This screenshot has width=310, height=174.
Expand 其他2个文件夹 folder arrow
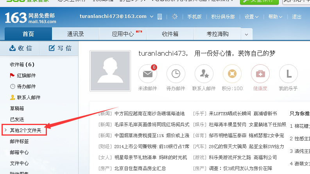[x=5, y=130]
